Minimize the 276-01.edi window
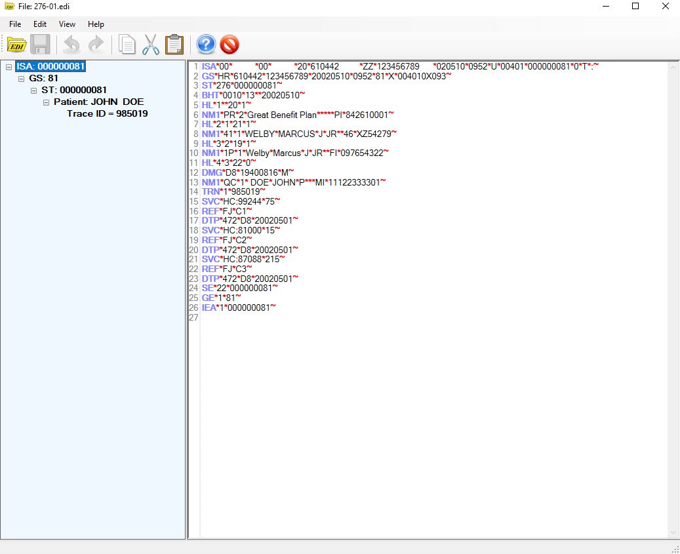 606,6
